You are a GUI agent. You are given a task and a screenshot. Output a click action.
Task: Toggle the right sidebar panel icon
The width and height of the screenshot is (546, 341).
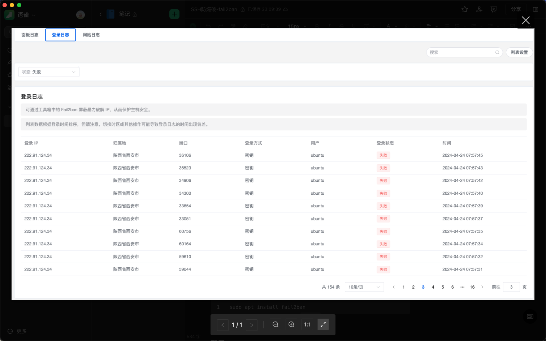pos(536,9)
